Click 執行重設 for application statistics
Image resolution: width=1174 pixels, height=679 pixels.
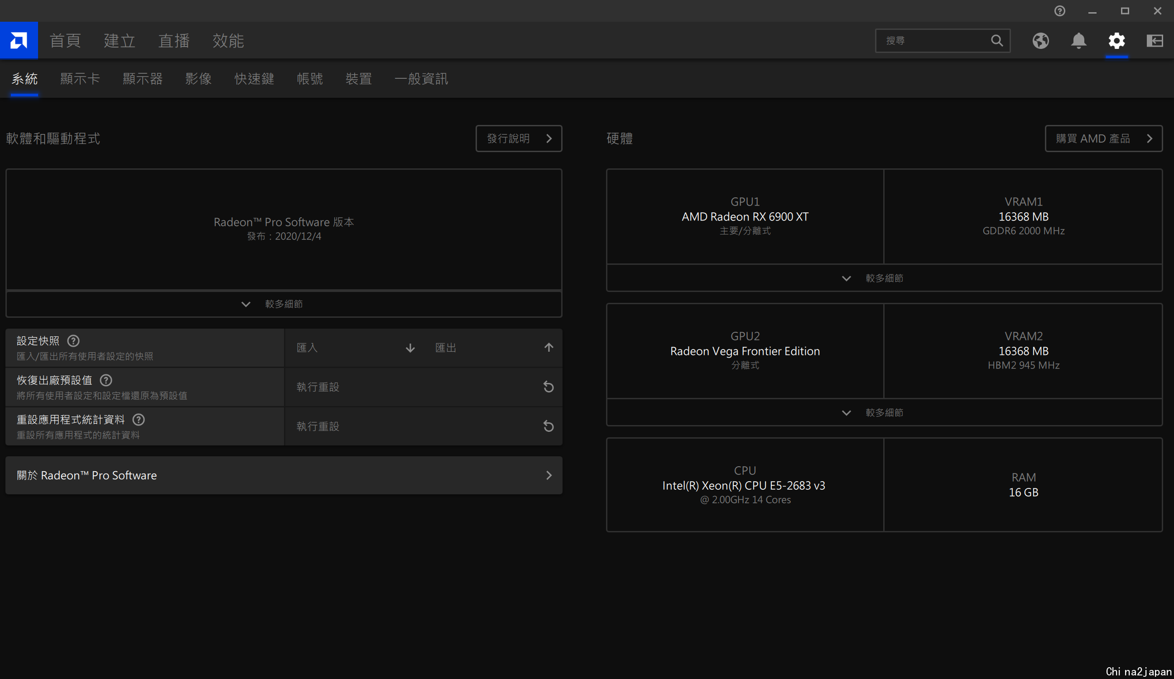tap(423, 426)
